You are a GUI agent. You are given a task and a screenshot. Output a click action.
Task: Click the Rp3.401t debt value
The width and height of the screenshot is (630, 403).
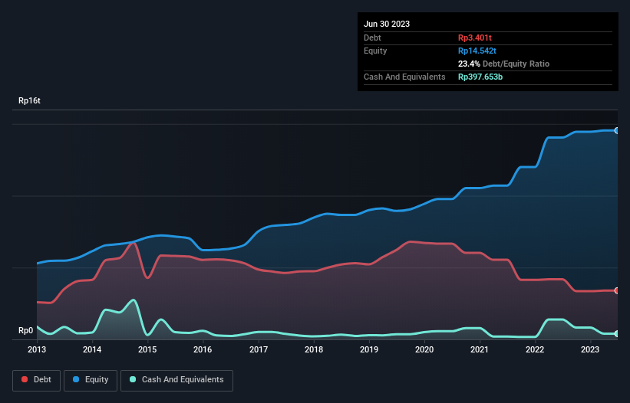pyautogui.click(x=475, y=38)
